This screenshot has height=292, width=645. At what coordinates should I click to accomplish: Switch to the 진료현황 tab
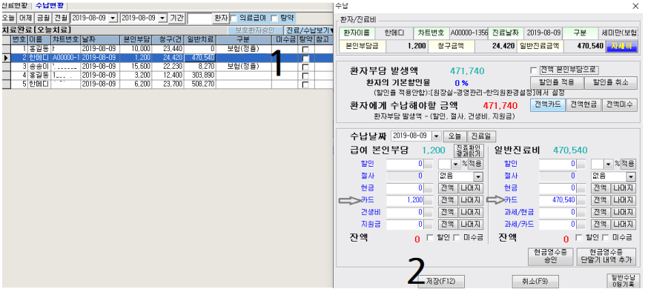click(x=15, y=6)
